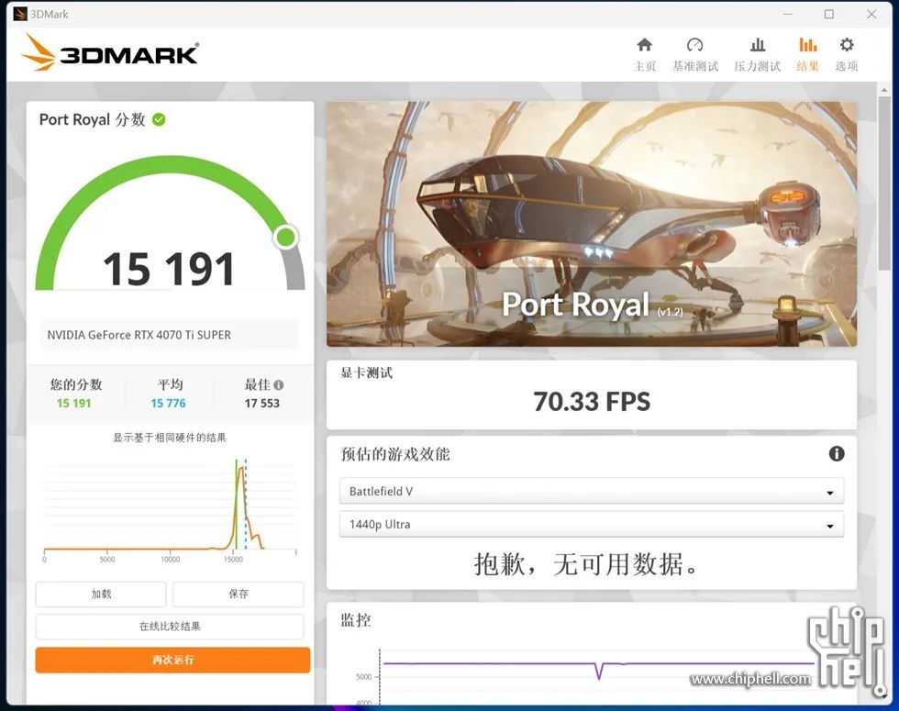Open the 压力测试 stress test icon
899x711 pixels.
[758, 45]
